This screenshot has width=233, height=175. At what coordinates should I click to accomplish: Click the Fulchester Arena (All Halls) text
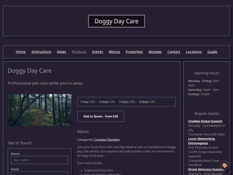click(x=206, y=134)
